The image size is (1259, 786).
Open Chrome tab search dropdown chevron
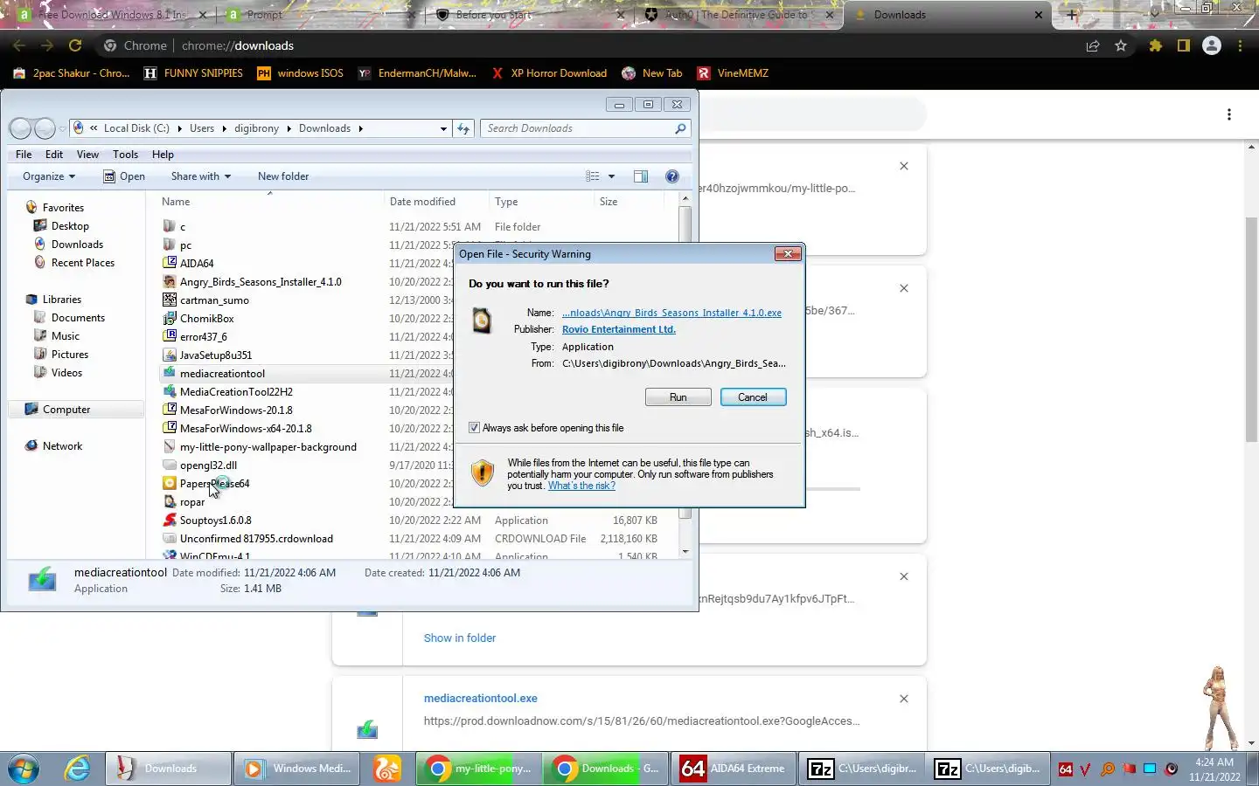pyautogui.click(x=1155, y=14)
